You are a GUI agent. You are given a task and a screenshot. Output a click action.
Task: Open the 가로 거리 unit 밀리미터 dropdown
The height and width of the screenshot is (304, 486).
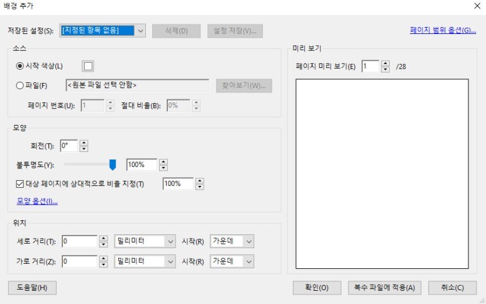point(145,261)
